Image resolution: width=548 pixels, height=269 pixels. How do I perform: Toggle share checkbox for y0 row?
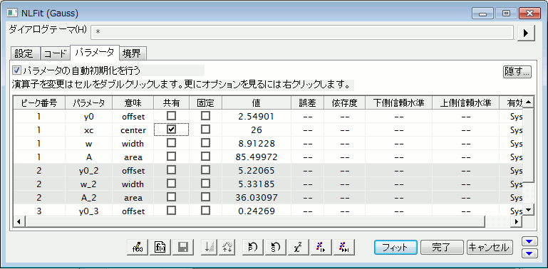click(171, 115)
